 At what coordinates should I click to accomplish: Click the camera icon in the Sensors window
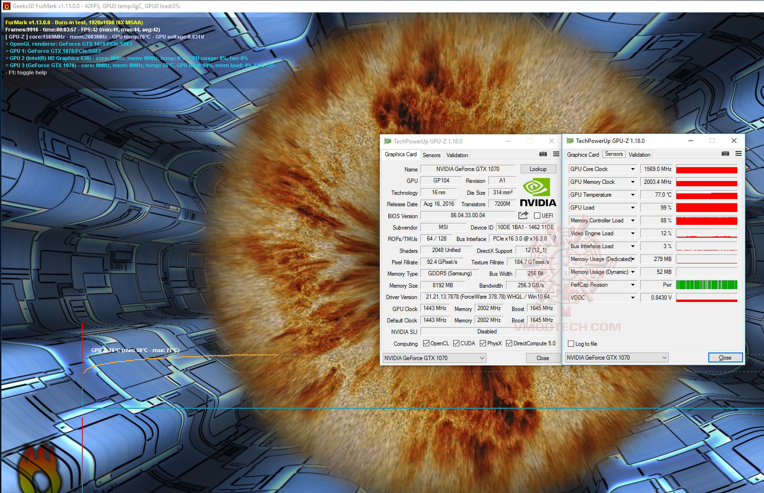pos(725,153)
